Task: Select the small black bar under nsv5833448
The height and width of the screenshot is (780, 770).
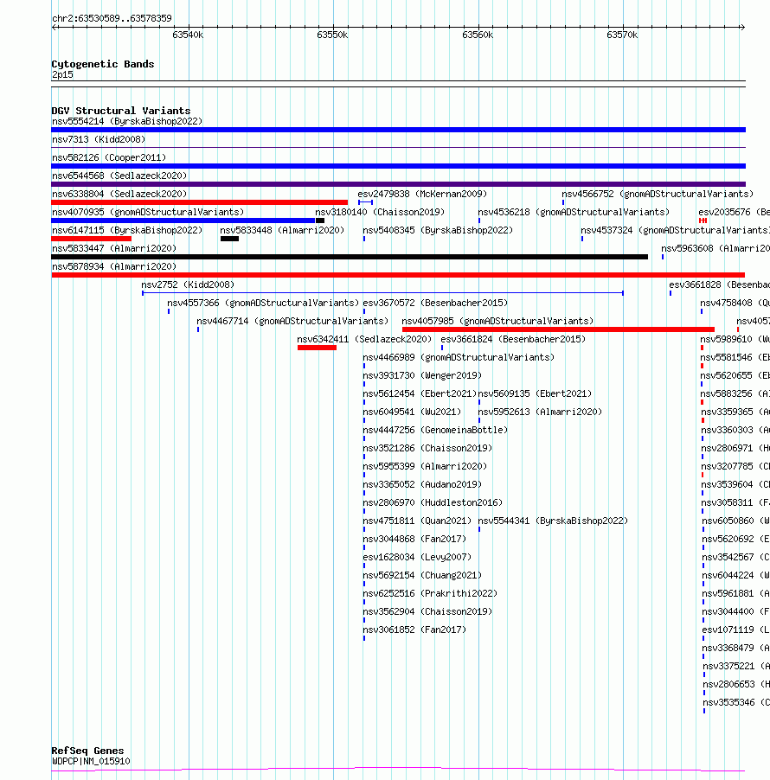Action: coord(229,239)
